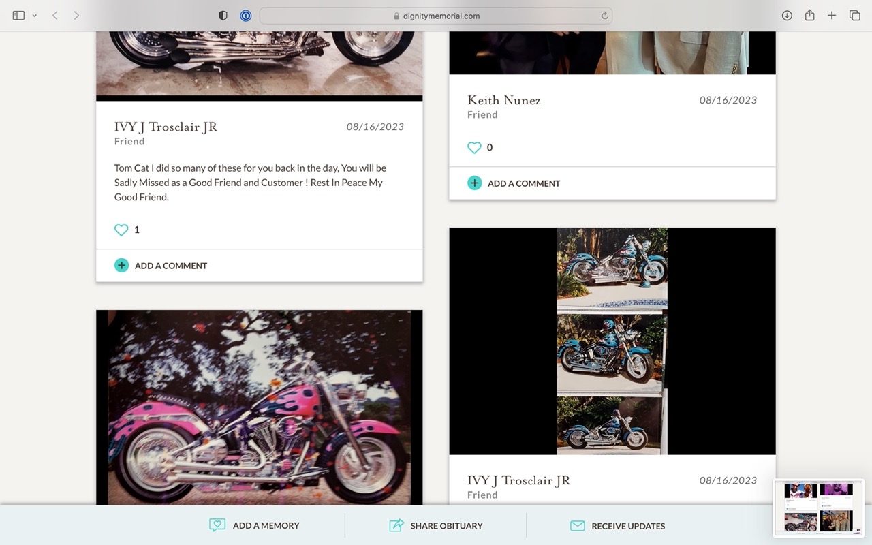
Task: Like IVY J Trosclair's Tom Cat memory
Action: [x=121, y=230]
